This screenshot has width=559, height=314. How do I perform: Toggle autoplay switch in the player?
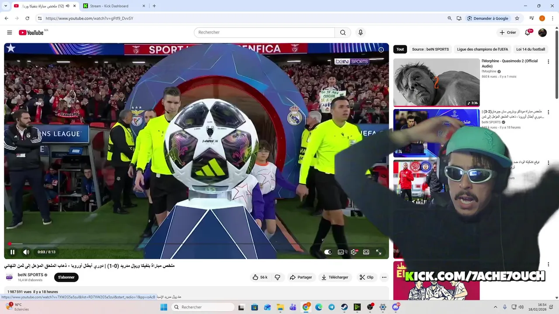click(x=328, y=252)
